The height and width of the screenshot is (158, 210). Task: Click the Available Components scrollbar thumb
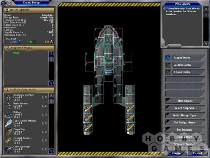pos(51,101)
